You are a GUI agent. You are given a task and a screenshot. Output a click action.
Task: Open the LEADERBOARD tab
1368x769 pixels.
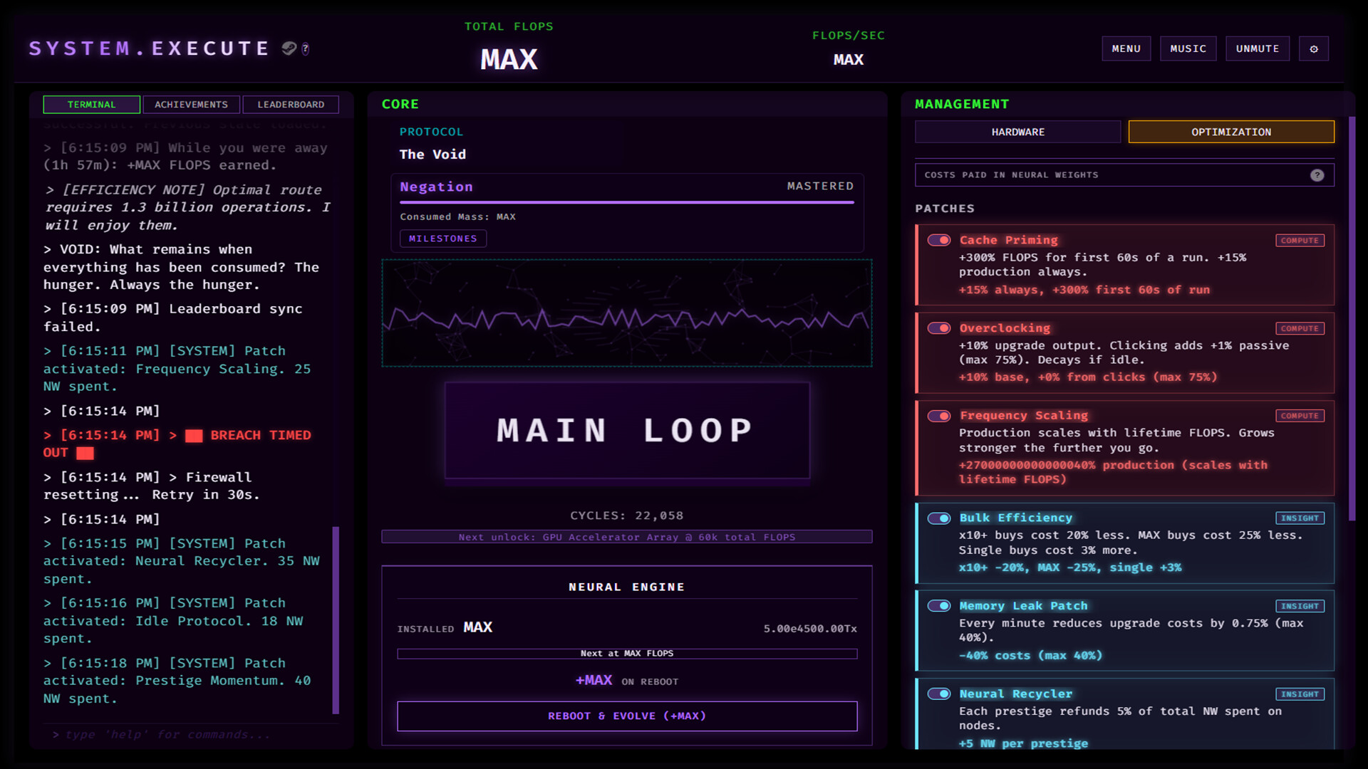291,104
